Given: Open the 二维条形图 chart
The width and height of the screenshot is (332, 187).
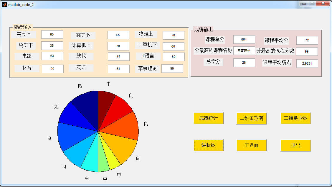Looking at the screenshot, I should pyautogui.click(x=251, y=118).
